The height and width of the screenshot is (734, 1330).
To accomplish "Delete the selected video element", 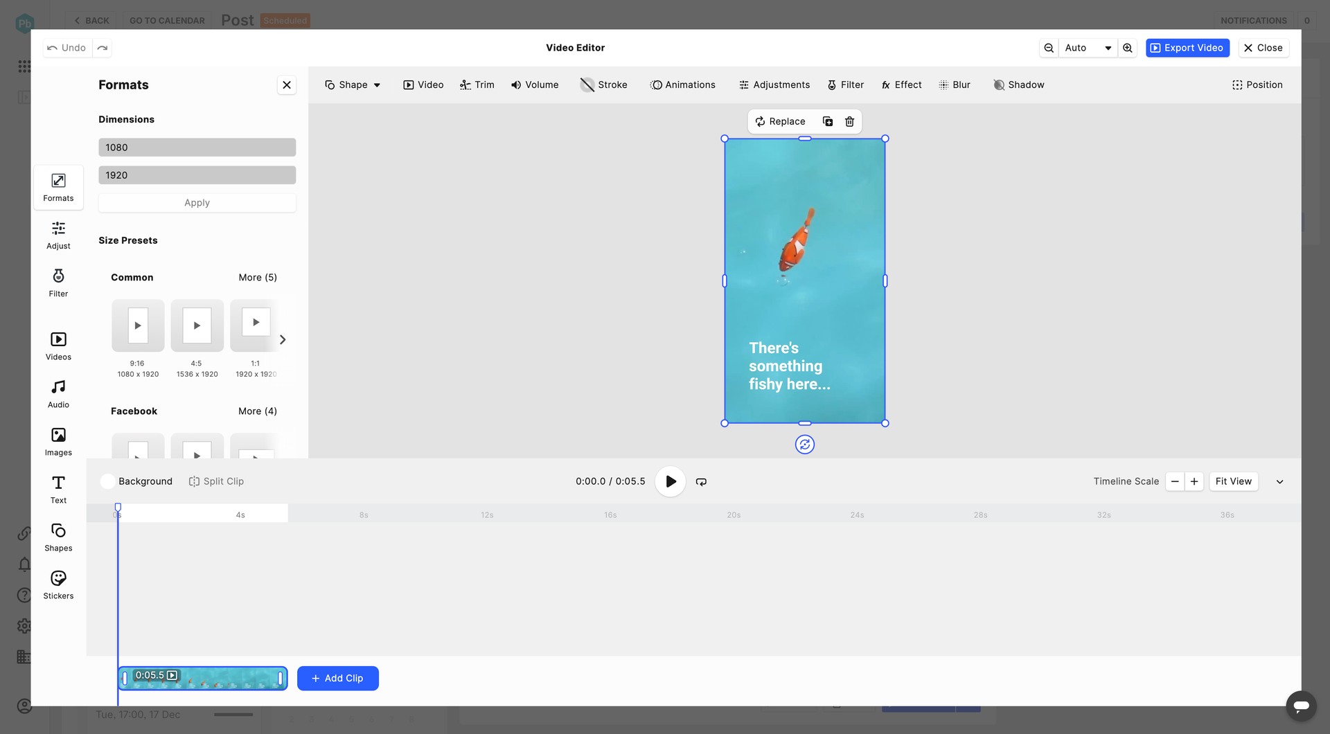I will (850, 121).
